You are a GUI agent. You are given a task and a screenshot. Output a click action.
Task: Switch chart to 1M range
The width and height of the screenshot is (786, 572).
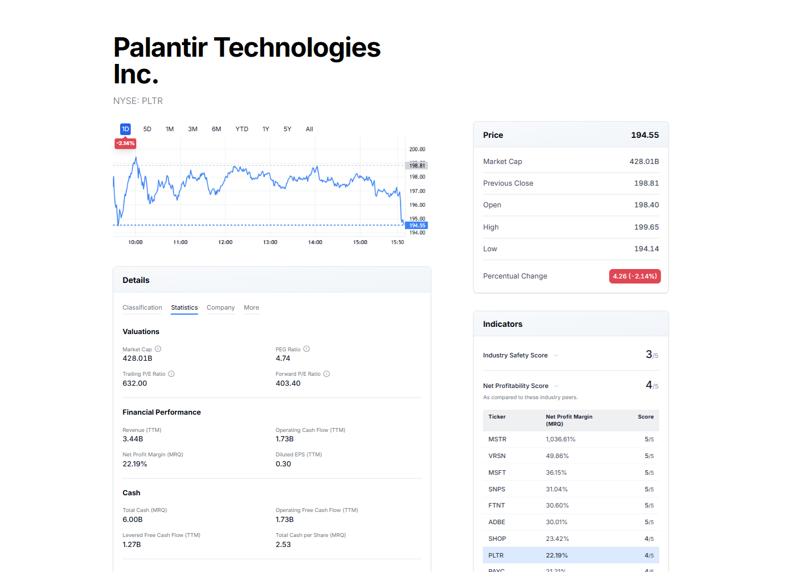point(170,130)
